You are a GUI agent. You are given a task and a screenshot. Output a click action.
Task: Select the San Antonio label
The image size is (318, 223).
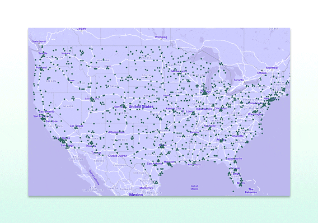click(155, 164)
